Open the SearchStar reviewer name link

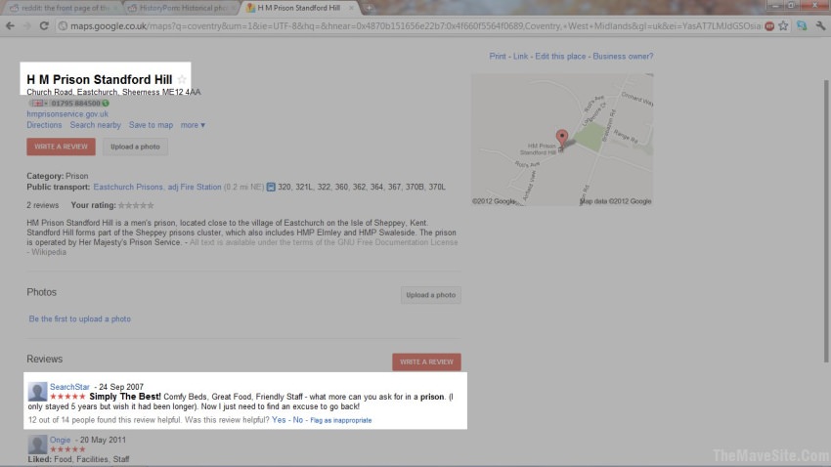point(69,387)
